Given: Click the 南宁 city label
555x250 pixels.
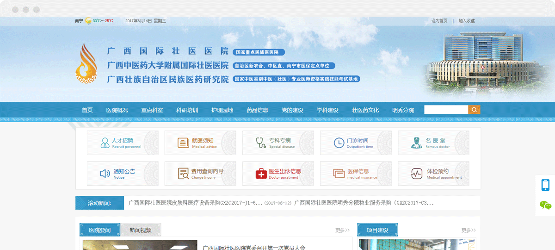Looking at the screenshot, I should (79, 21).
